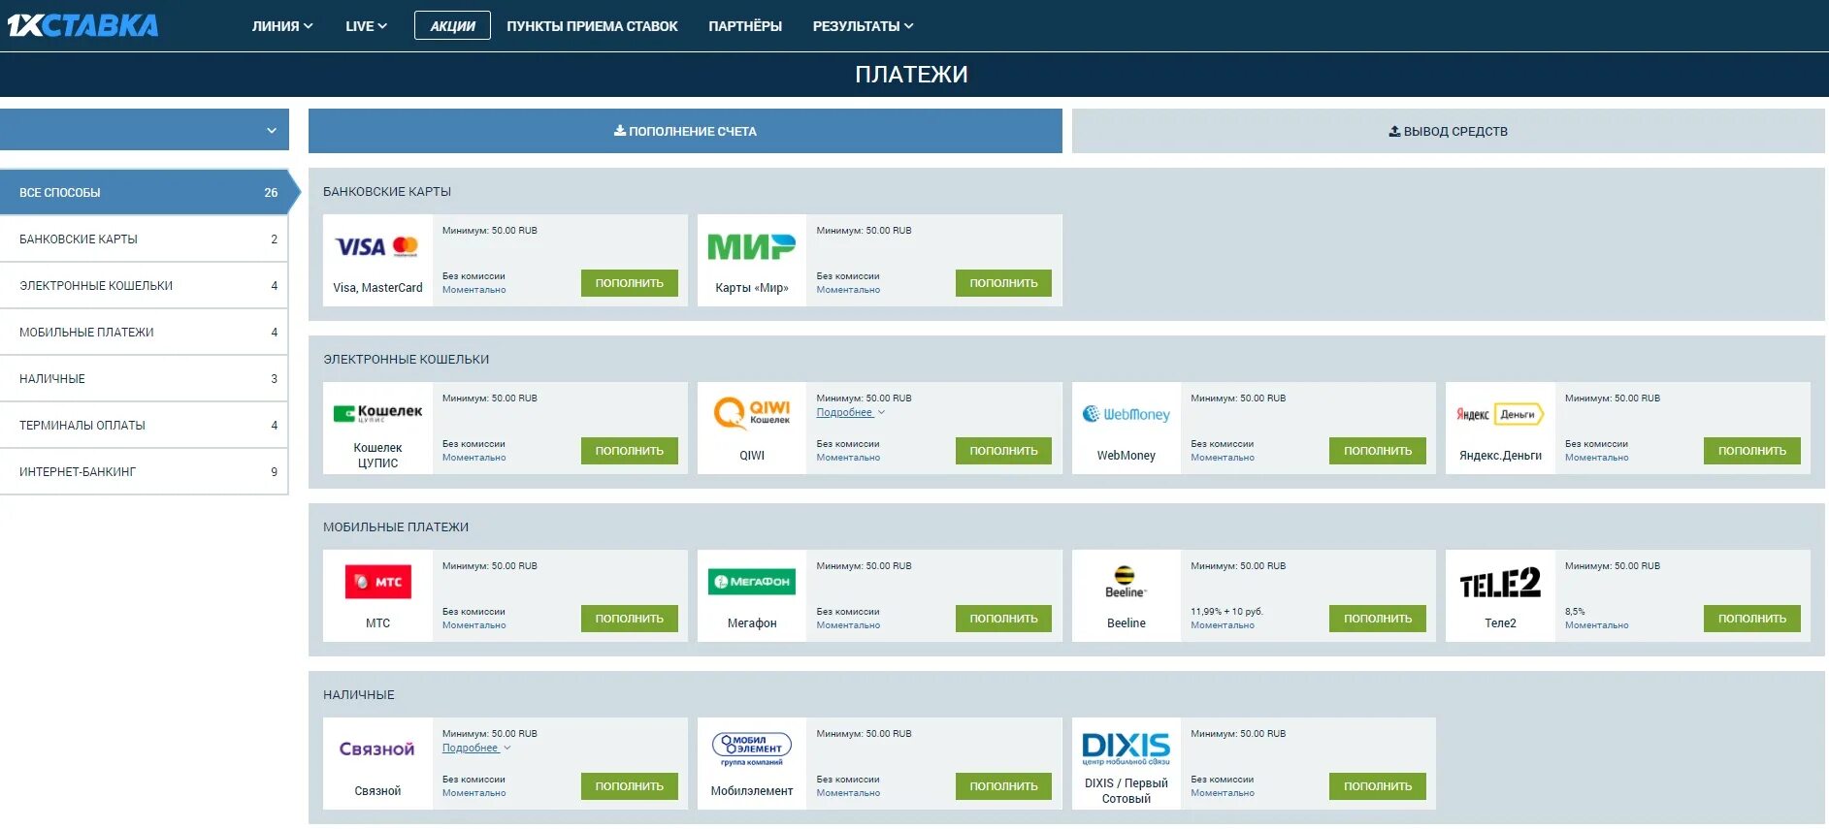Expand the Подробнее link under Связной
1829x829 pixels.
point(475,748)
